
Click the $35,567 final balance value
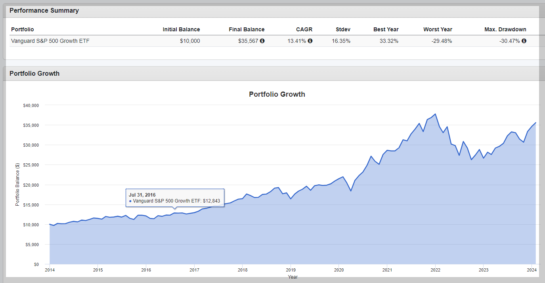point(249,41)
